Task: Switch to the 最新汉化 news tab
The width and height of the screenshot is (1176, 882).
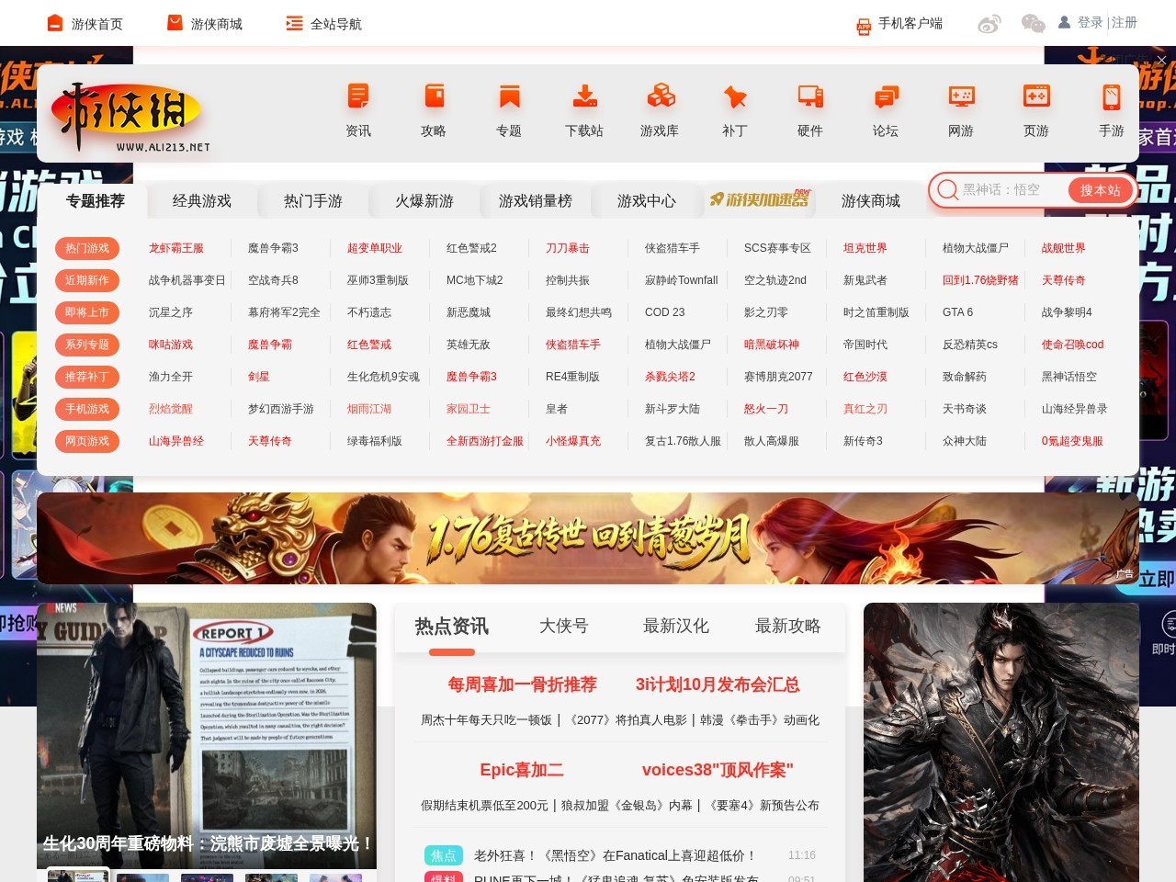Action: (676, 626)
